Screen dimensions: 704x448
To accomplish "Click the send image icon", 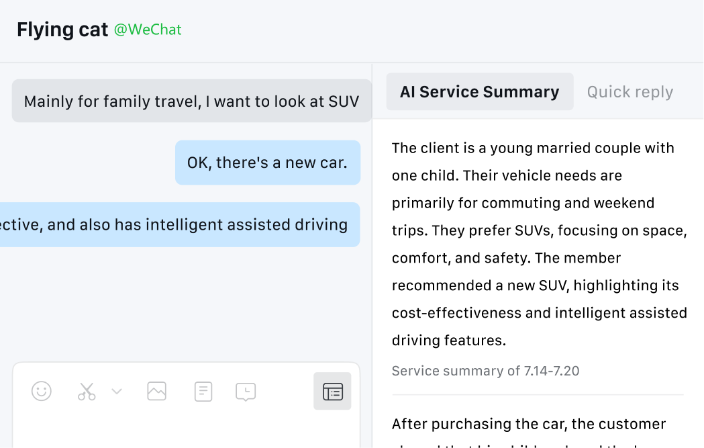I will point(156,391).
